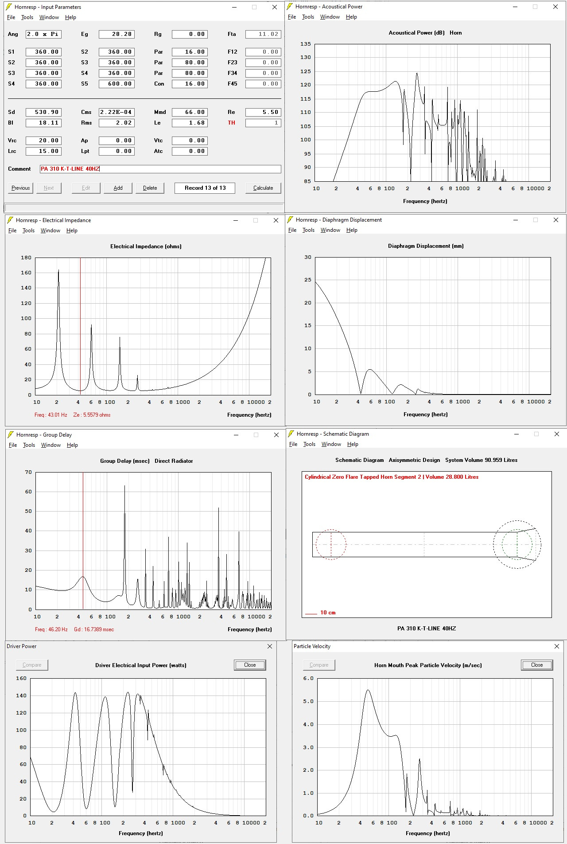567x844 pixels.
Task: Click the red cursor line in Electrical Impedance chart
Action: tap(80, 326)
